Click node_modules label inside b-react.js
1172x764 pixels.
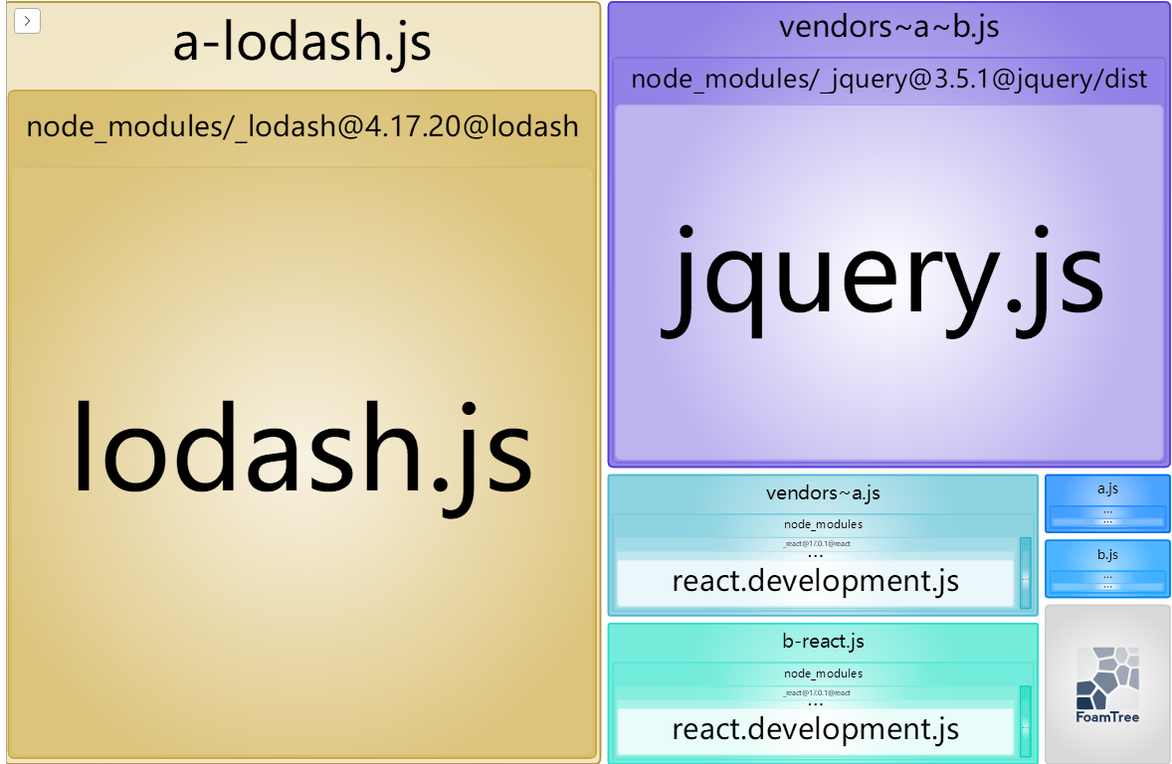(823, 673)
